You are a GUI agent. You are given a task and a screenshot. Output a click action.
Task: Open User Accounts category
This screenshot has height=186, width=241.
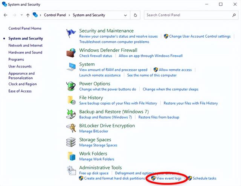point(20,66)
